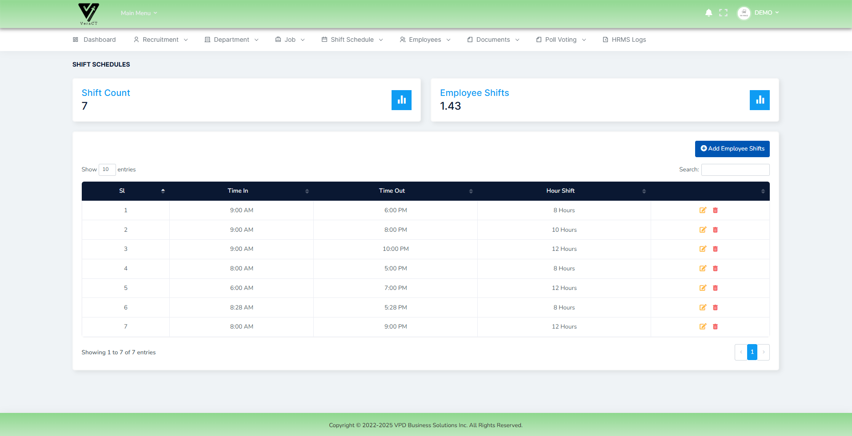Click the Search input field

pos(735,170)
